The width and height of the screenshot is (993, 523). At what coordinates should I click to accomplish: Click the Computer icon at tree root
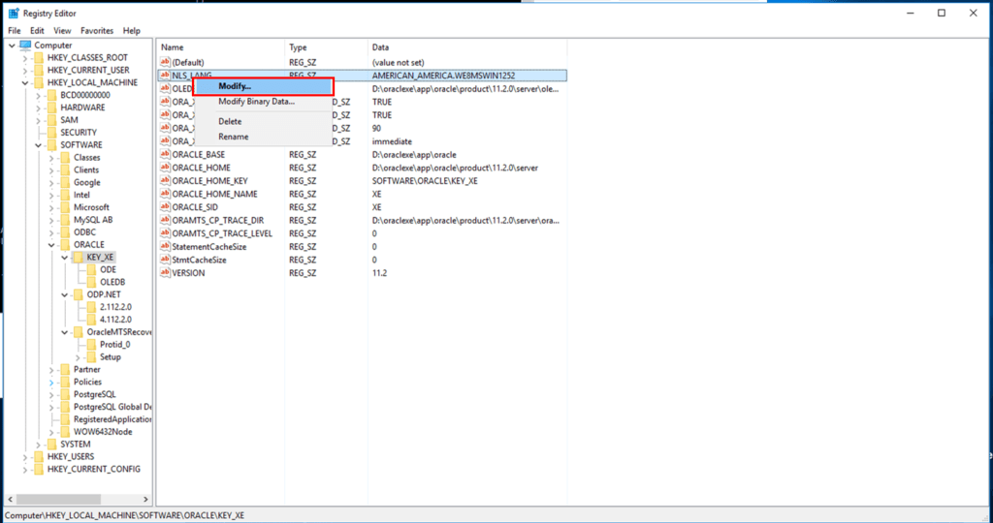click(x=25, y=45)
